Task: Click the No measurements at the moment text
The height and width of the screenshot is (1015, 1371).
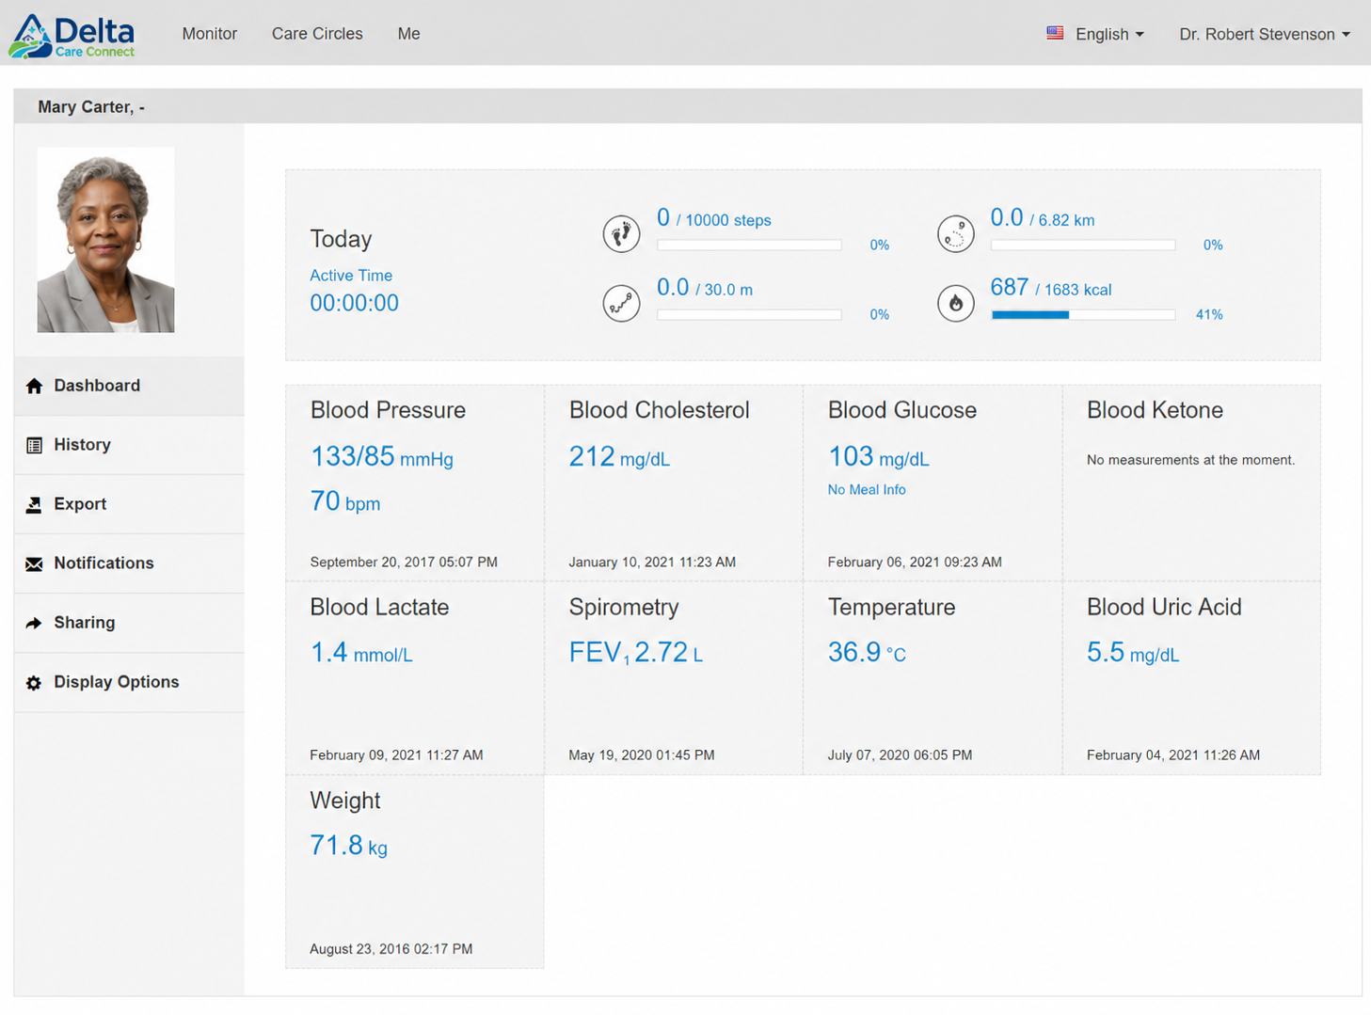Action: pyautogui.click(x=1190, y=460)
